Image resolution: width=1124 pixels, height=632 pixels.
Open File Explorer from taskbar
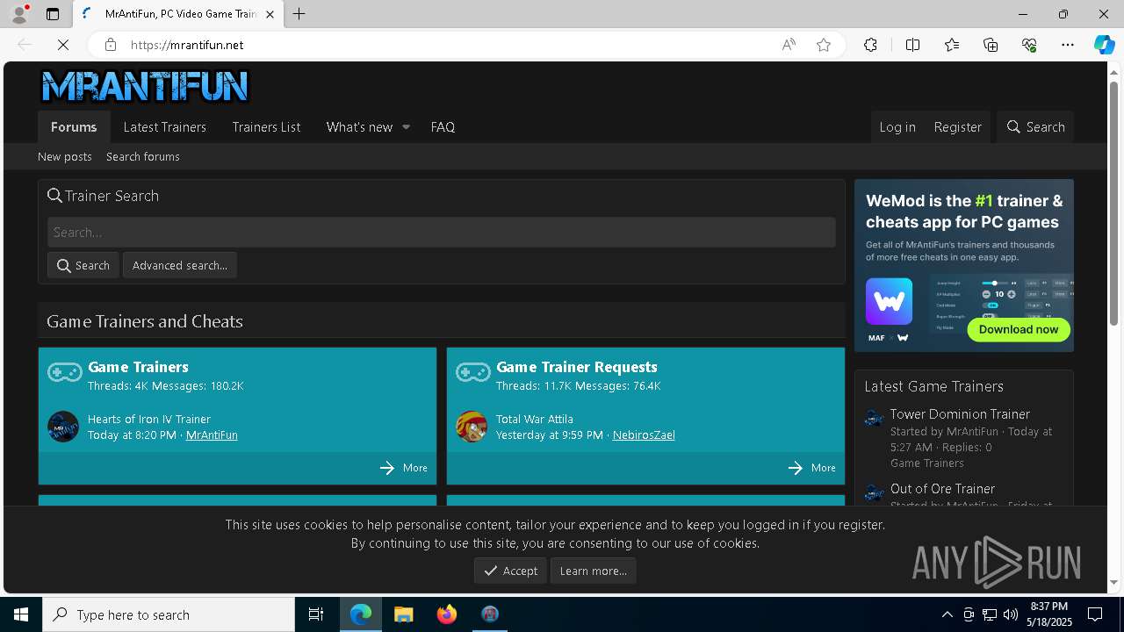403,614
